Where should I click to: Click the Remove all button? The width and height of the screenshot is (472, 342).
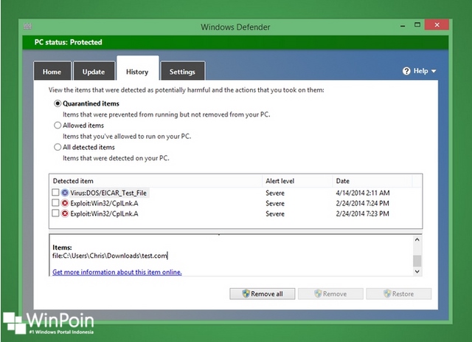click(263, 294)
